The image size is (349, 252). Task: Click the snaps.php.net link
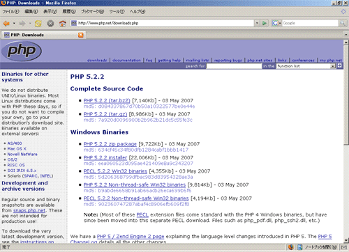click(29, 210)
